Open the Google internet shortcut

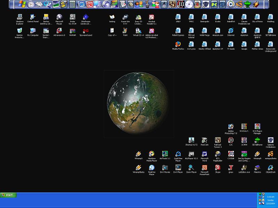click(244, 44)
